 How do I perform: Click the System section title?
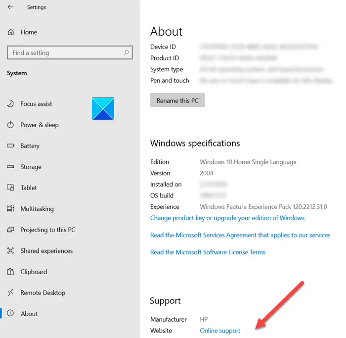click(x=17, y=73)
